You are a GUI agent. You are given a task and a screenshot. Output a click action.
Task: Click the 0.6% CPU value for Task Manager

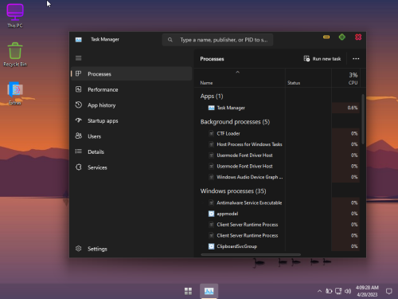coord(353,108)
